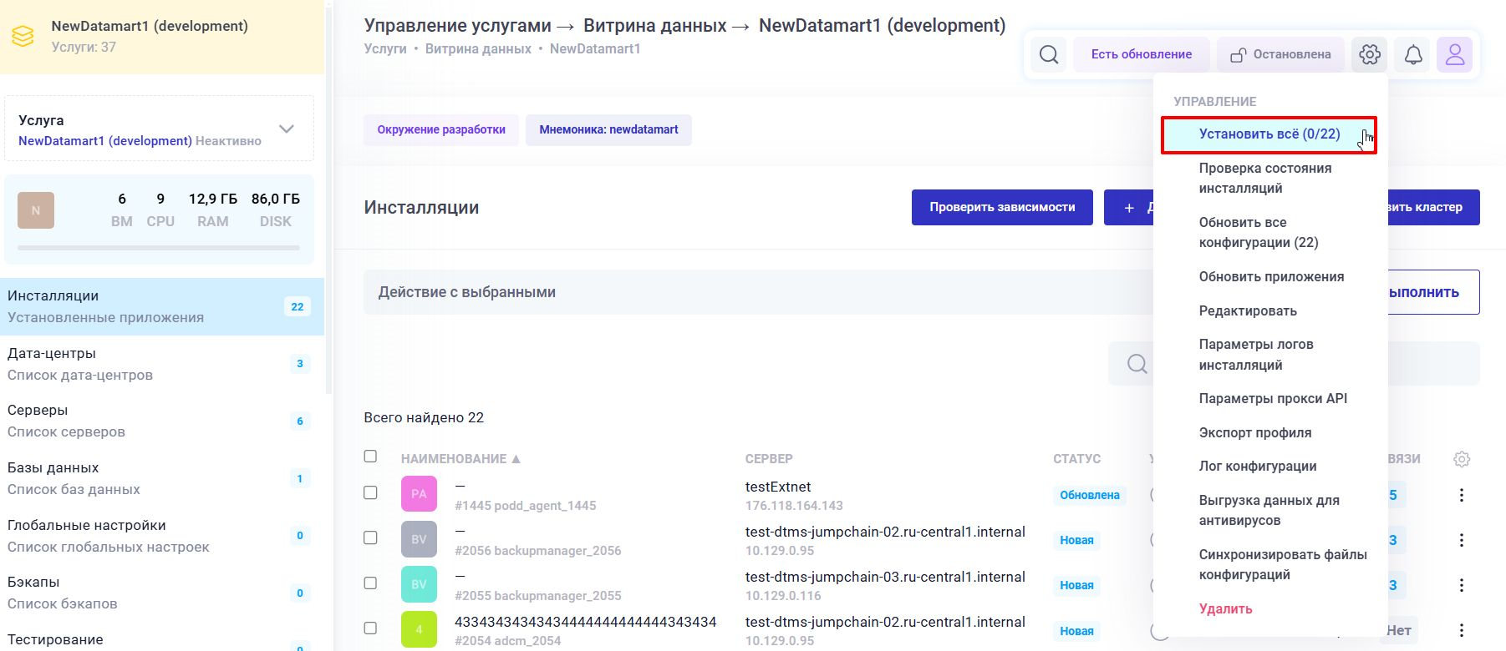Open row actions menu for backupmanager_2056
1506x651 pixels.
(1462, 540)
